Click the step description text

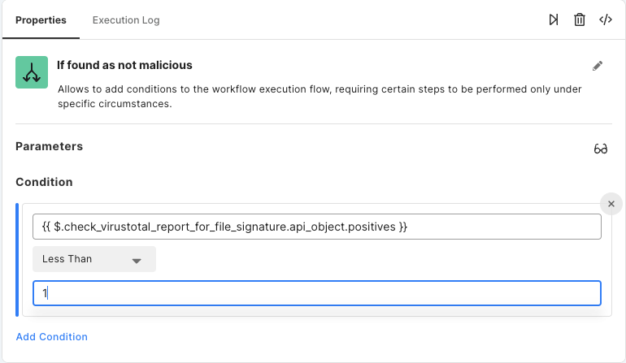point(320,96)
